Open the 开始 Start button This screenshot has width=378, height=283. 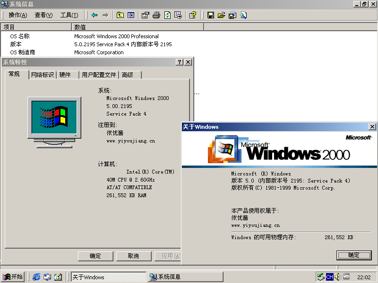coord(13,277)
